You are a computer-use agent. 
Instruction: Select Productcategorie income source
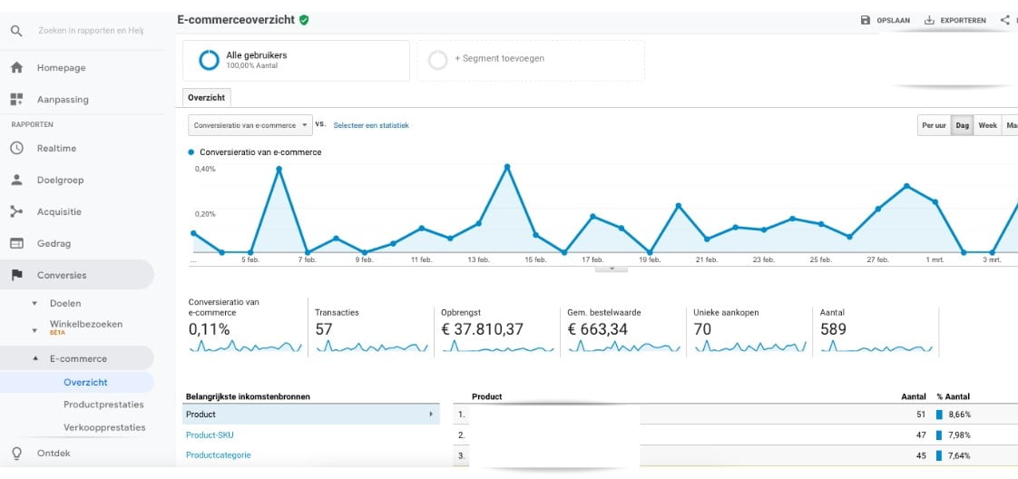pos(218,455)
